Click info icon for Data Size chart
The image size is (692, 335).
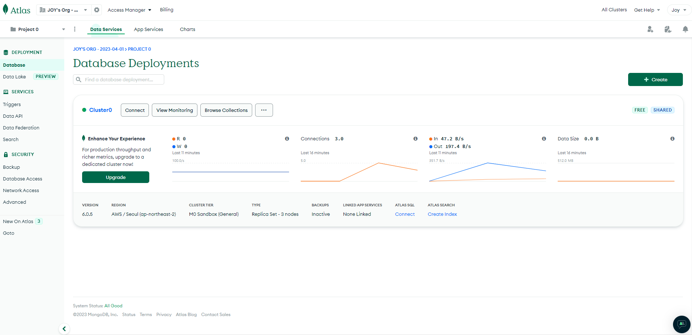pyautogui.click(x=672, y=139)
